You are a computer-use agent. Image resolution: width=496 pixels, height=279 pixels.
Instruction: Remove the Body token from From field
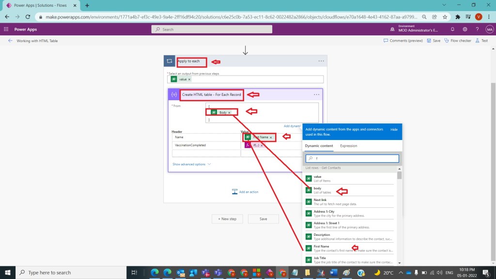(x=230, y=112)
